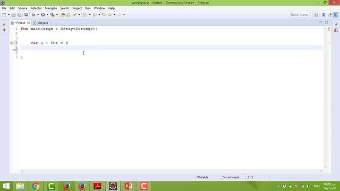The height and width of the screenshot is (191, 340).
Task: Open the Outline view icon in the right trim
Action: coord(336,30)
